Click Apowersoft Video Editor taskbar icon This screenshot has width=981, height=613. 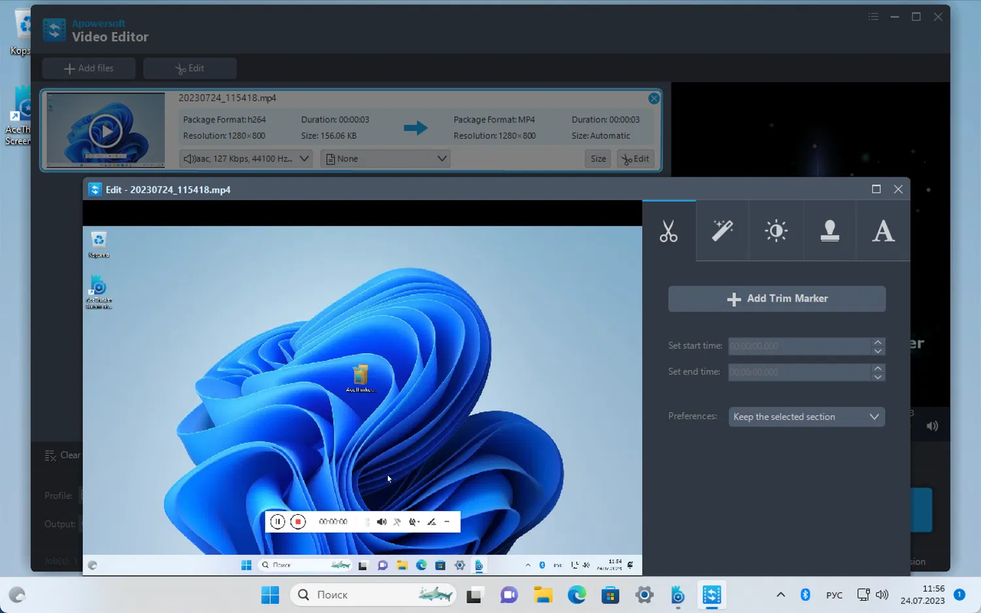click(x=712, y=595)
